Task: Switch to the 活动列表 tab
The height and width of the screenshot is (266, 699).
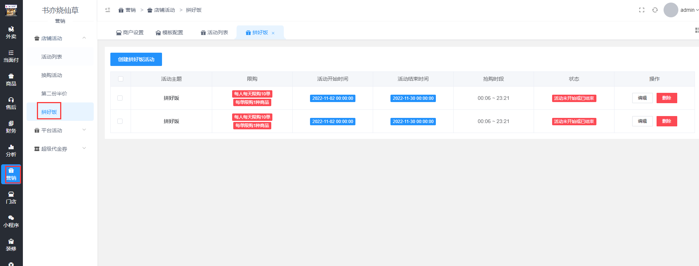Action: point(214,32)
